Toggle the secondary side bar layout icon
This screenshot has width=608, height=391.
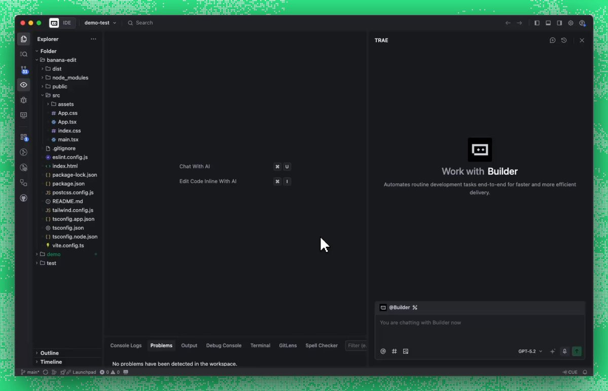pyautogui.click(x=559, y=23)
